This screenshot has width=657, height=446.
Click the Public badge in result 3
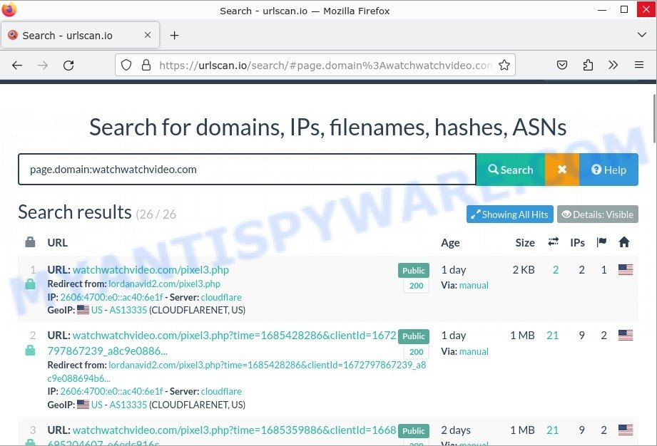414,431
